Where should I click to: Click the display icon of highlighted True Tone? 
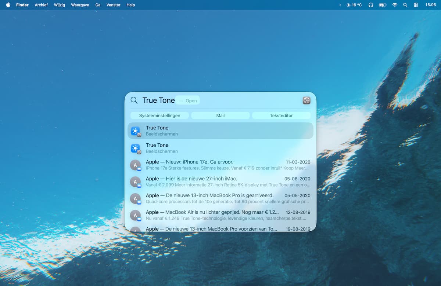pos(136,131)
